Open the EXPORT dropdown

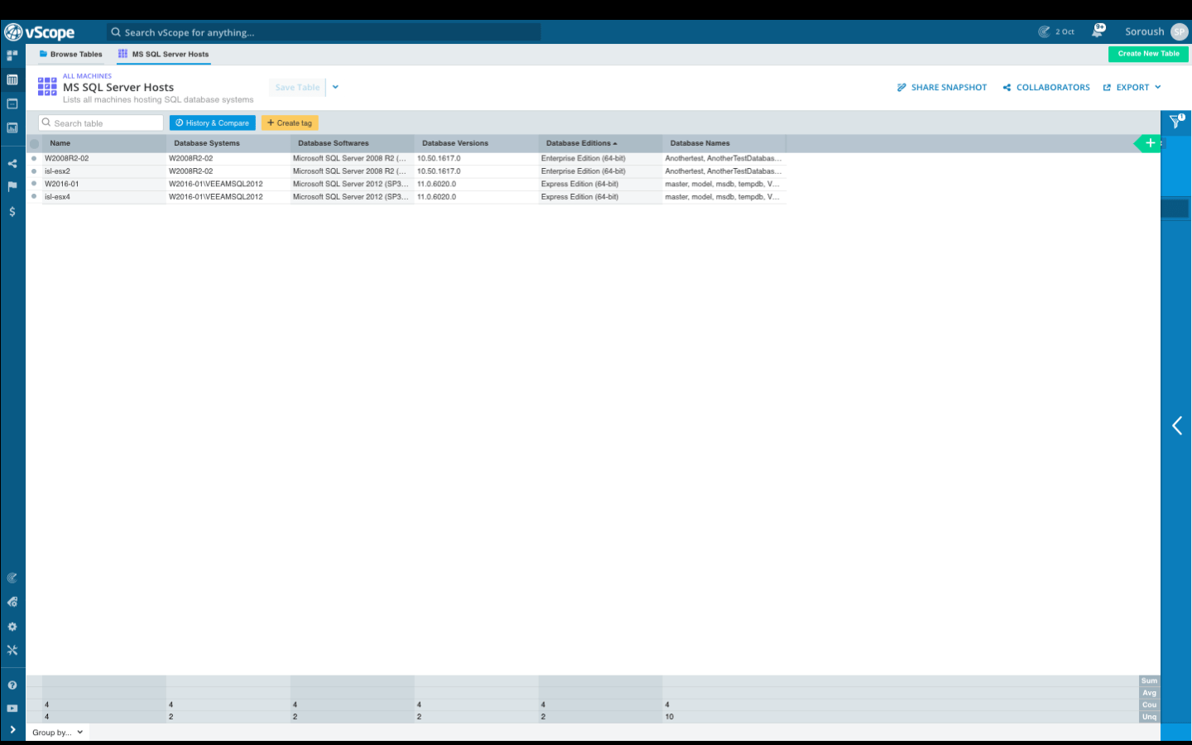[1132, 87]
